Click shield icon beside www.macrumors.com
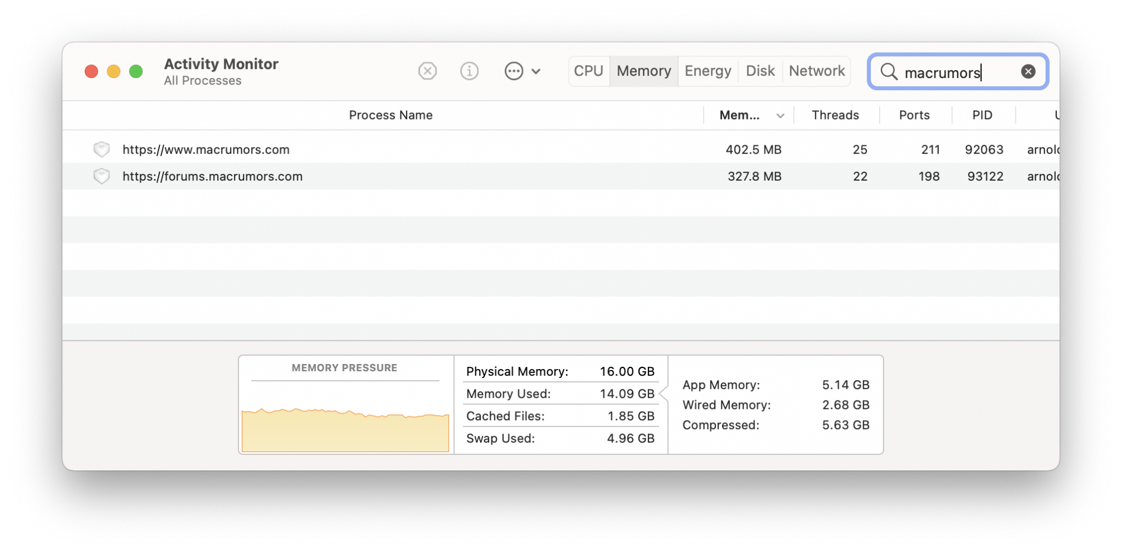 [x=102, y=149]
